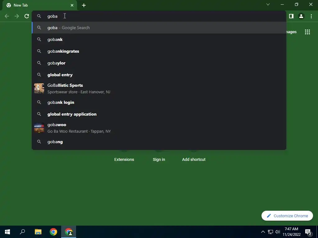Select the New Tab tab
Image resolution: width=318 pixels, height=238 pixels.
point(39,5)
